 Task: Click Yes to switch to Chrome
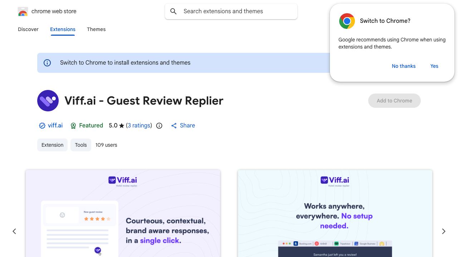coord(434,66)
